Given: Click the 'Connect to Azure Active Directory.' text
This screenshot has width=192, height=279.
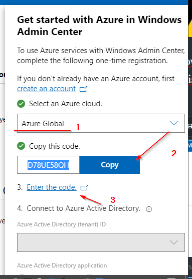Looking at the screenshot, I should (83, 208).
